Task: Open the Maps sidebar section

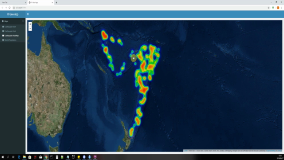Action: pos(13,21)
